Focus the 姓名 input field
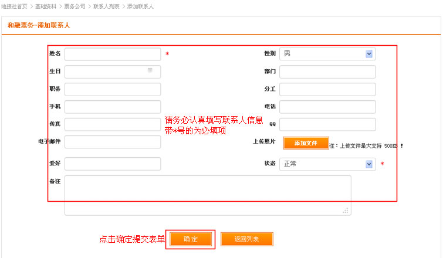The width and height of the screenshot is (443, 258). 113,55
